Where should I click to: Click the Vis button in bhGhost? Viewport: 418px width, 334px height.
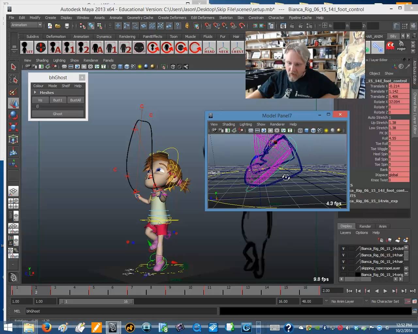[40, 100]
